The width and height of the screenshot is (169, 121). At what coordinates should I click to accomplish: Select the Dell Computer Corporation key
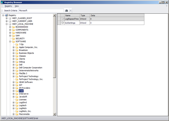(31, 68)
